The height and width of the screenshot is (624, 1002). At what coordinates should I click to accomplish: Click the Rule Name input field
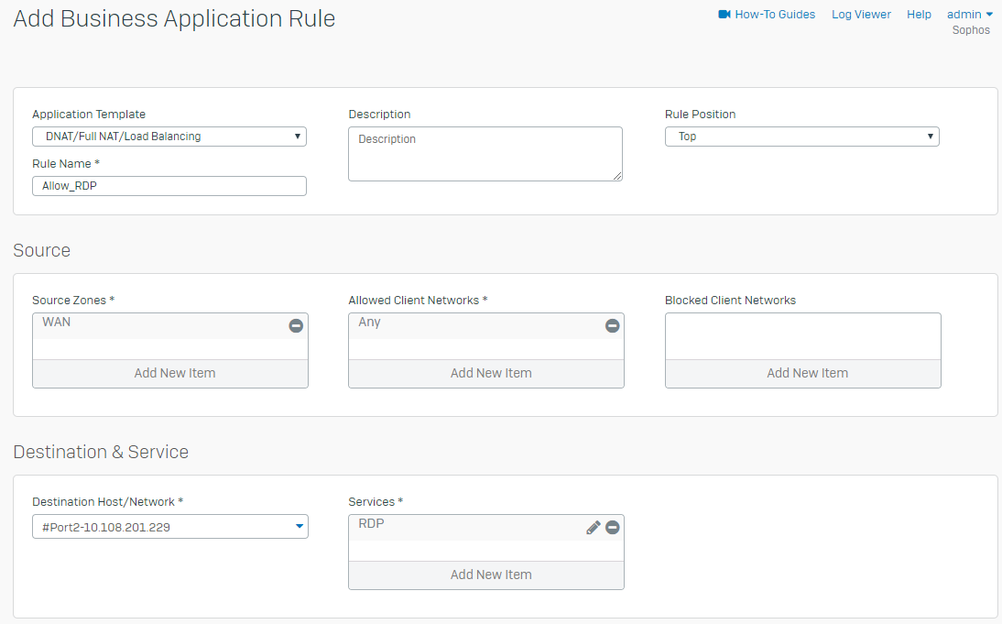169,186
